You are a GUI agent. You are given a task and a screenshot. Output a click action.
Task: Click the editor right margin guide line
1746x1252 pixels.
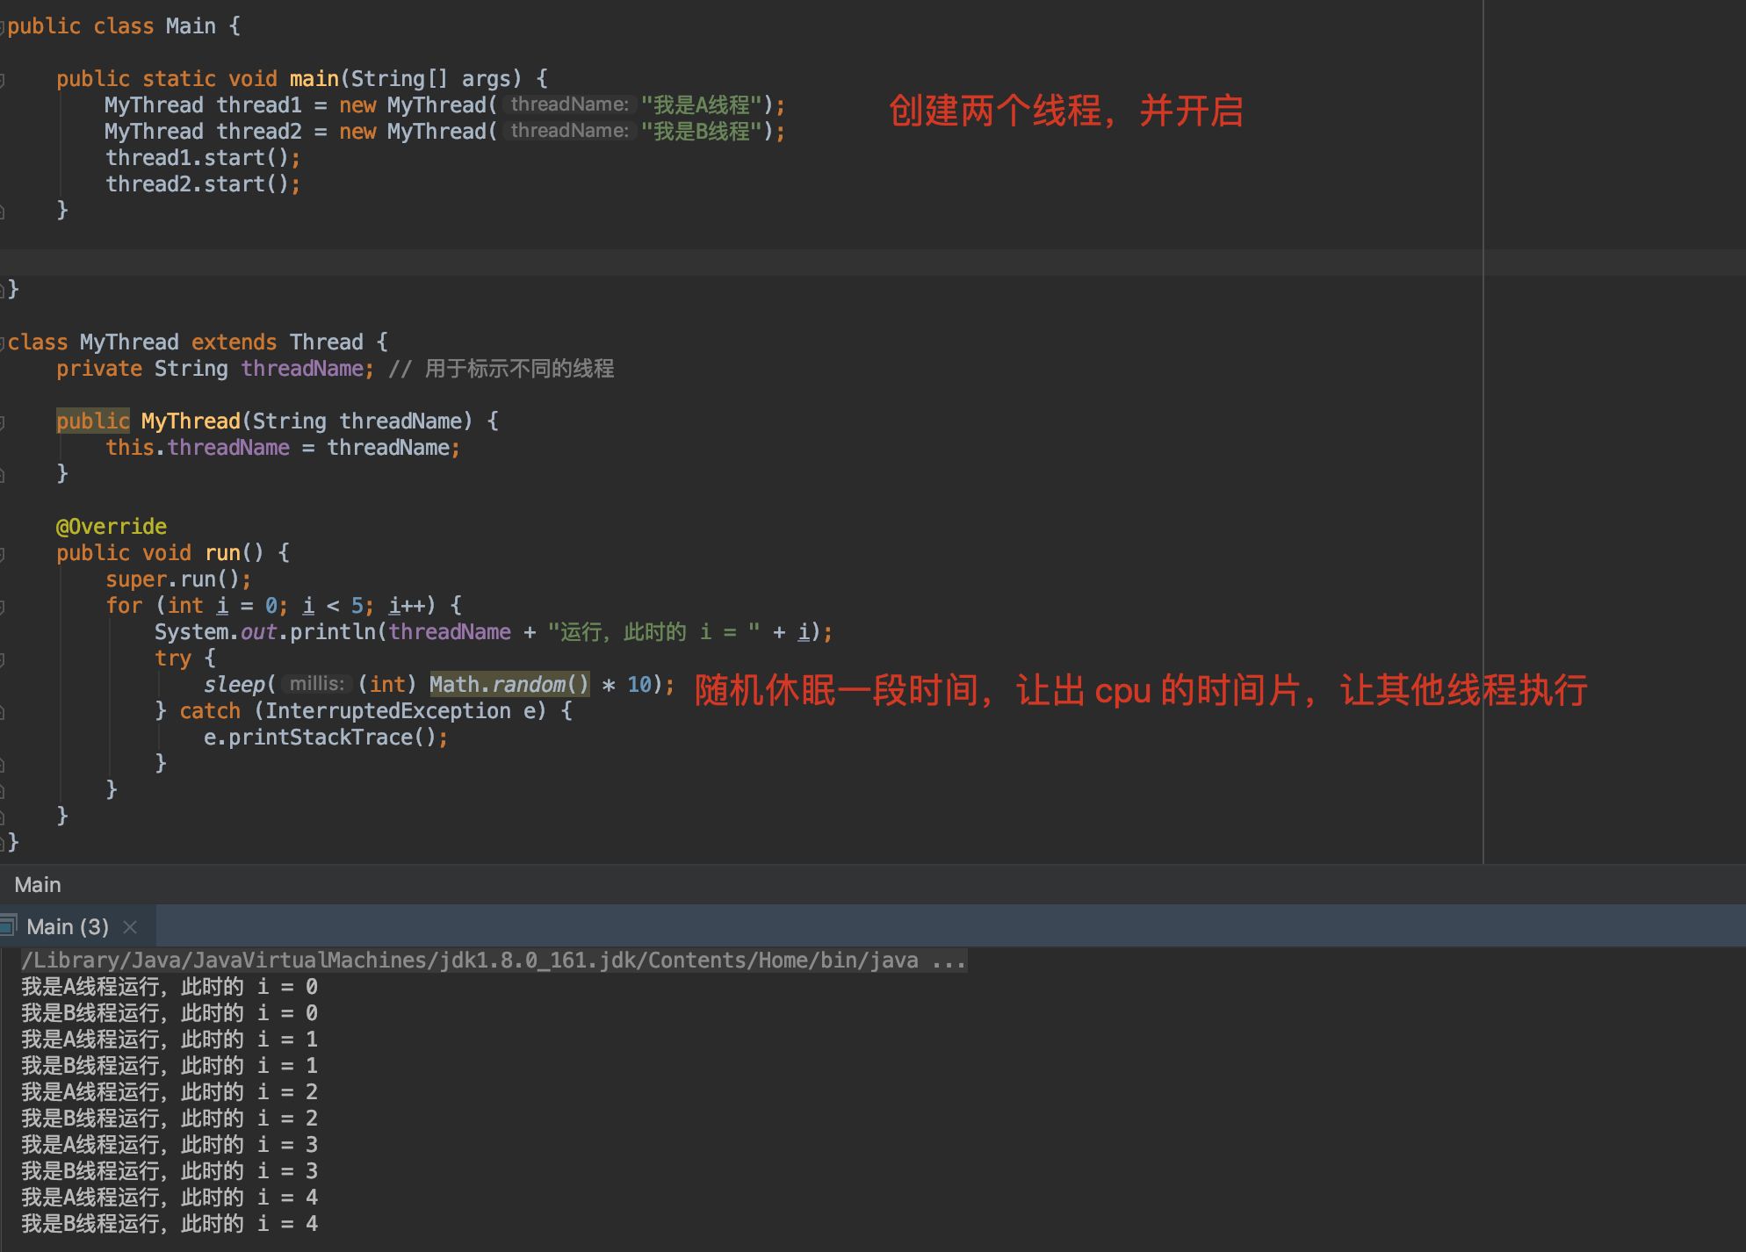(x=1483, y=439)
